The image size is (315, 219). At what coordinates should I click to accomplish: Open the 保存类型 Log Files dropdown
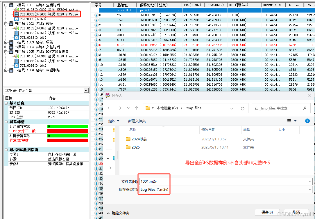(310, 189)
